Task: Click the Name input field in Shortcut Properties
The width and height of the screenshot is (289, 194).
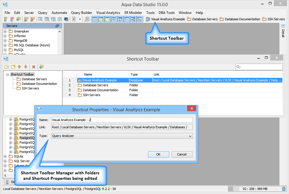Action: (122, 120)
